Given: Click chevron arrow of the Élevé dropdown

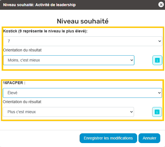Looking at the screenshot, I should click(x=159, y=93).
